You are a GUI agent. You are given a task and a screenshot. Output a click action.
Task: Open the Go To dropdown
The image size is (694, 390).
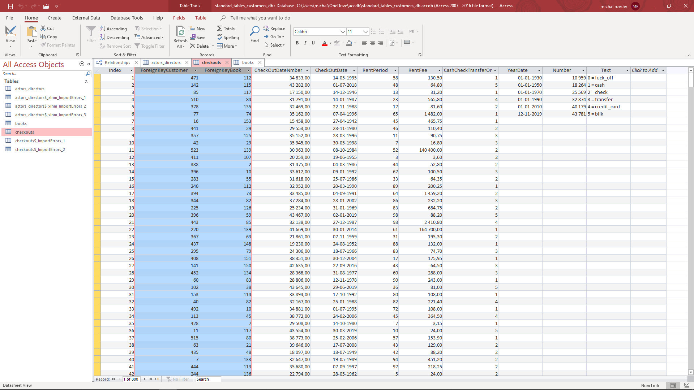pyautogui.click(x=274, y=36)
